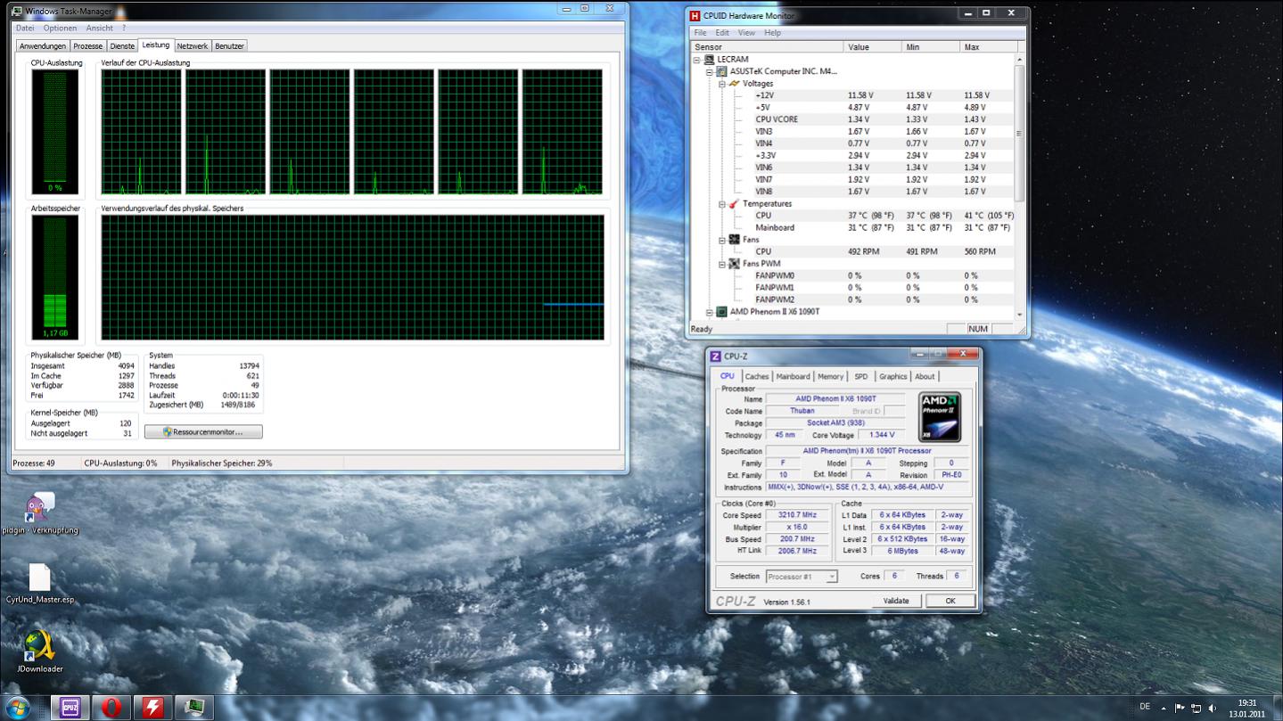Screen dimensions: 1283x721
Task: Click the Opera taskbar icon
Action: coord(111,708)
